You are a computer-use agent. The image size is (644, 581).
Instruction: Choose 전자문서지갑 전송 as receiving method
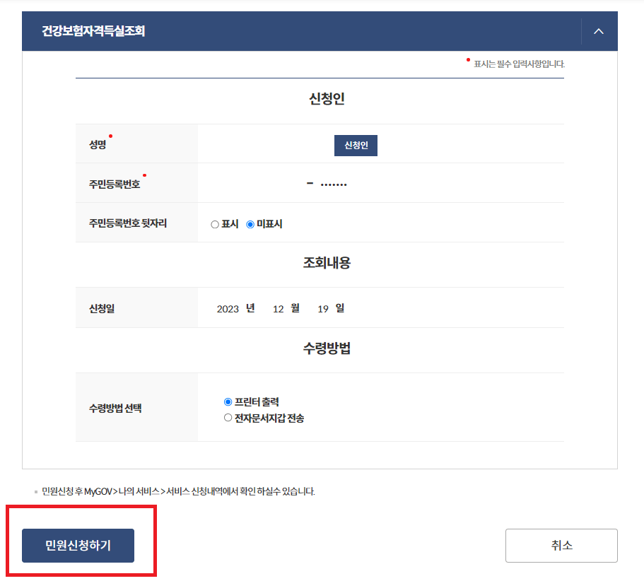coord(227,416)
